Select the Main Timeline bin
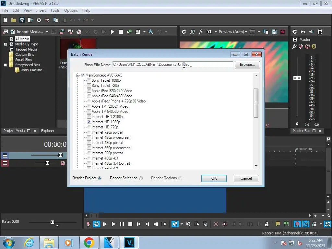Screen dimensions: 332x249 31,70
